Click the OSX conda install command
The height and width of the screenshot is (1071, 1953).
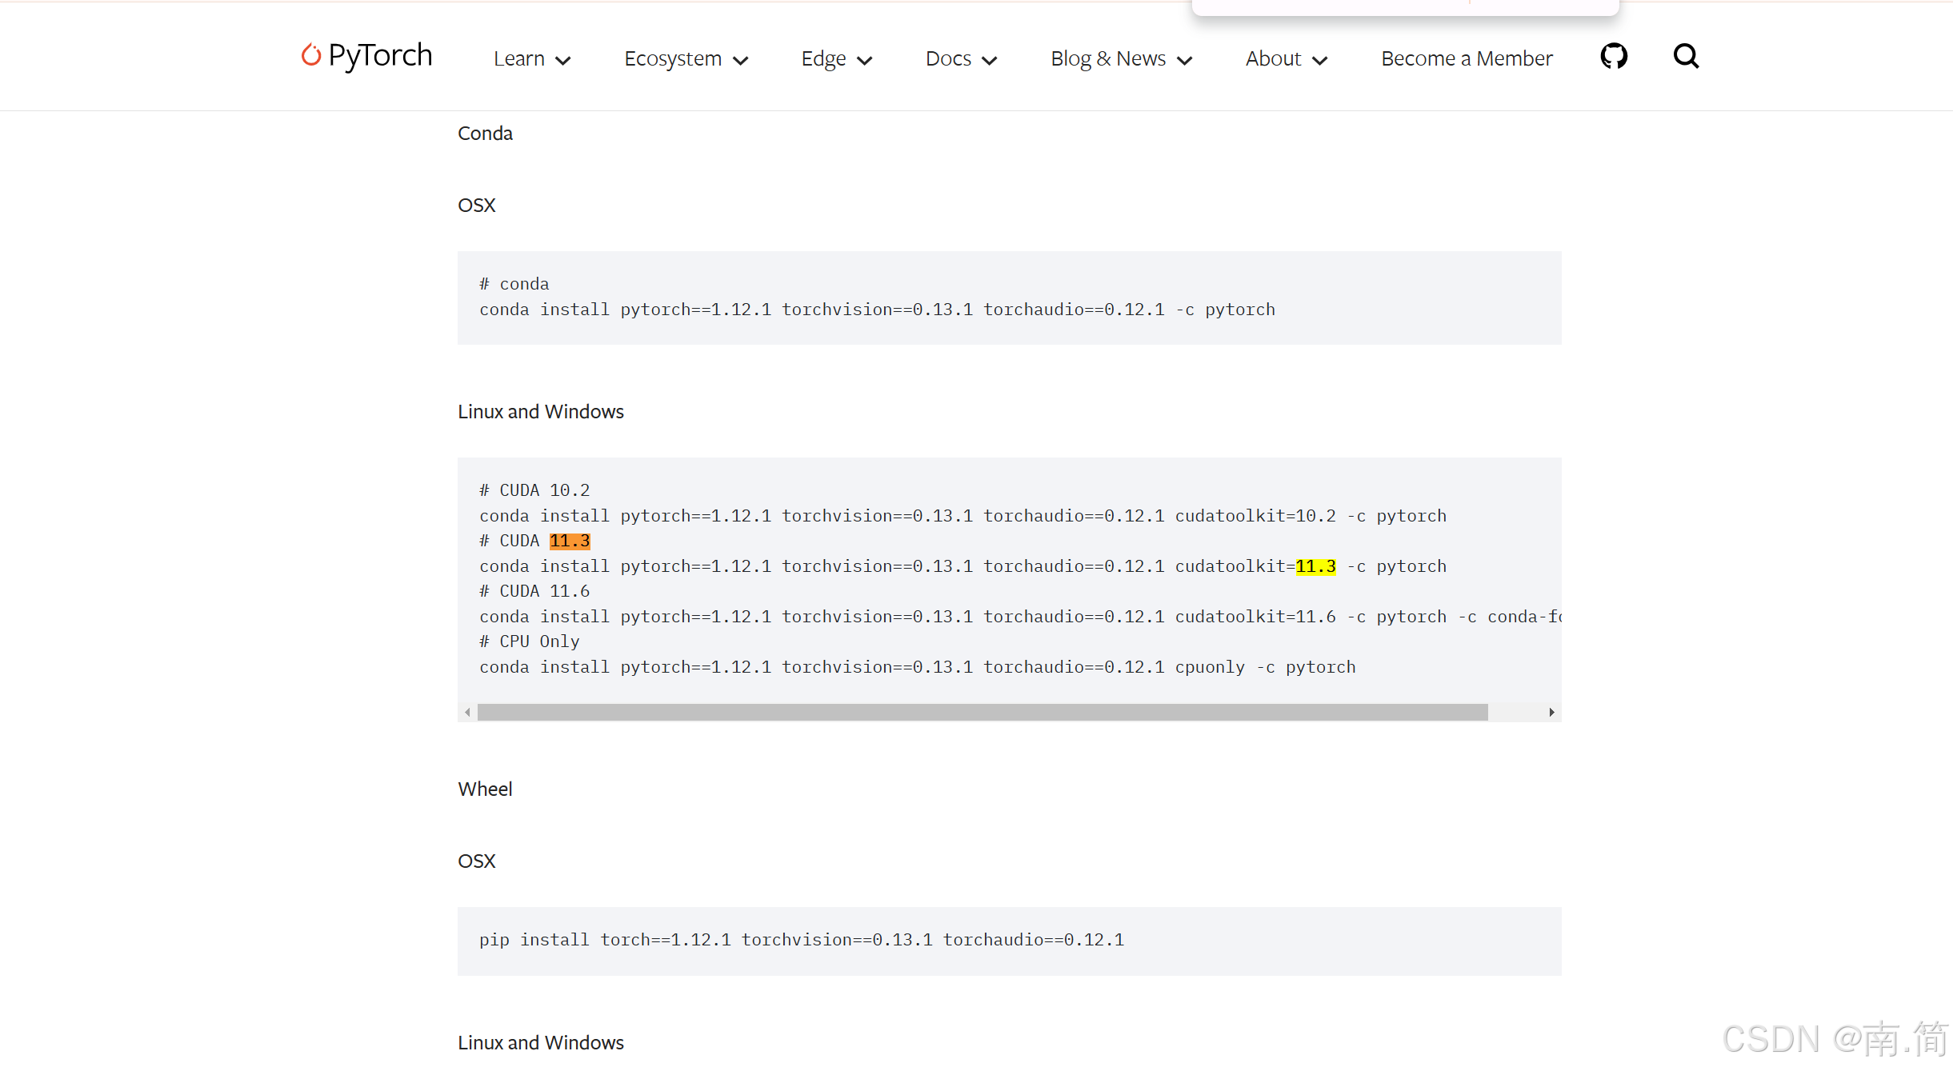[877, 310]
